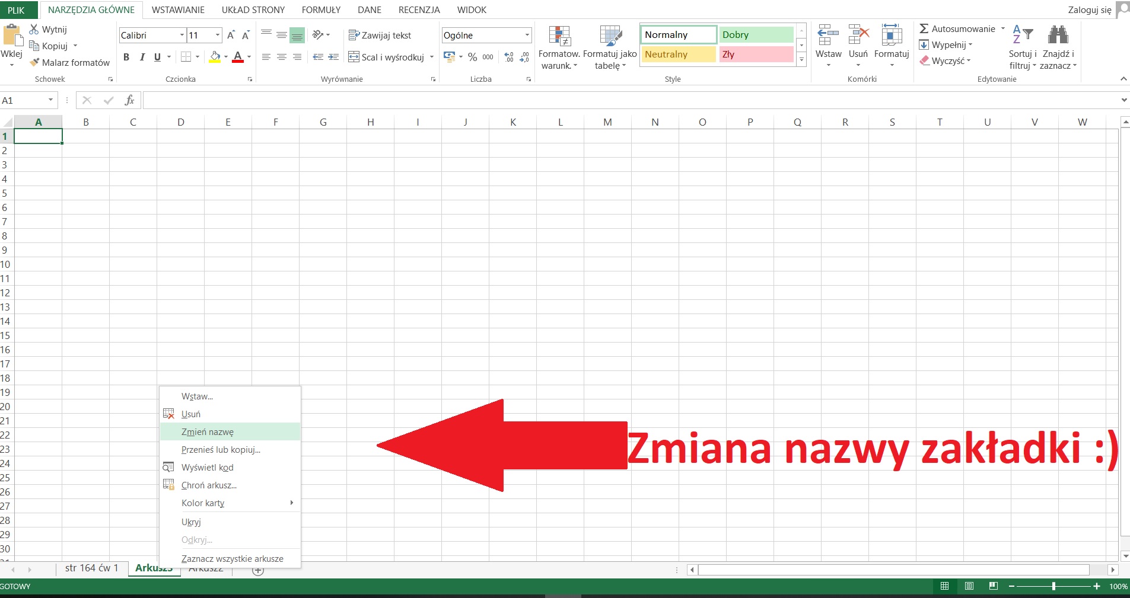
Task: Open Kolor karty submenu
Action: tap(230, 503)
